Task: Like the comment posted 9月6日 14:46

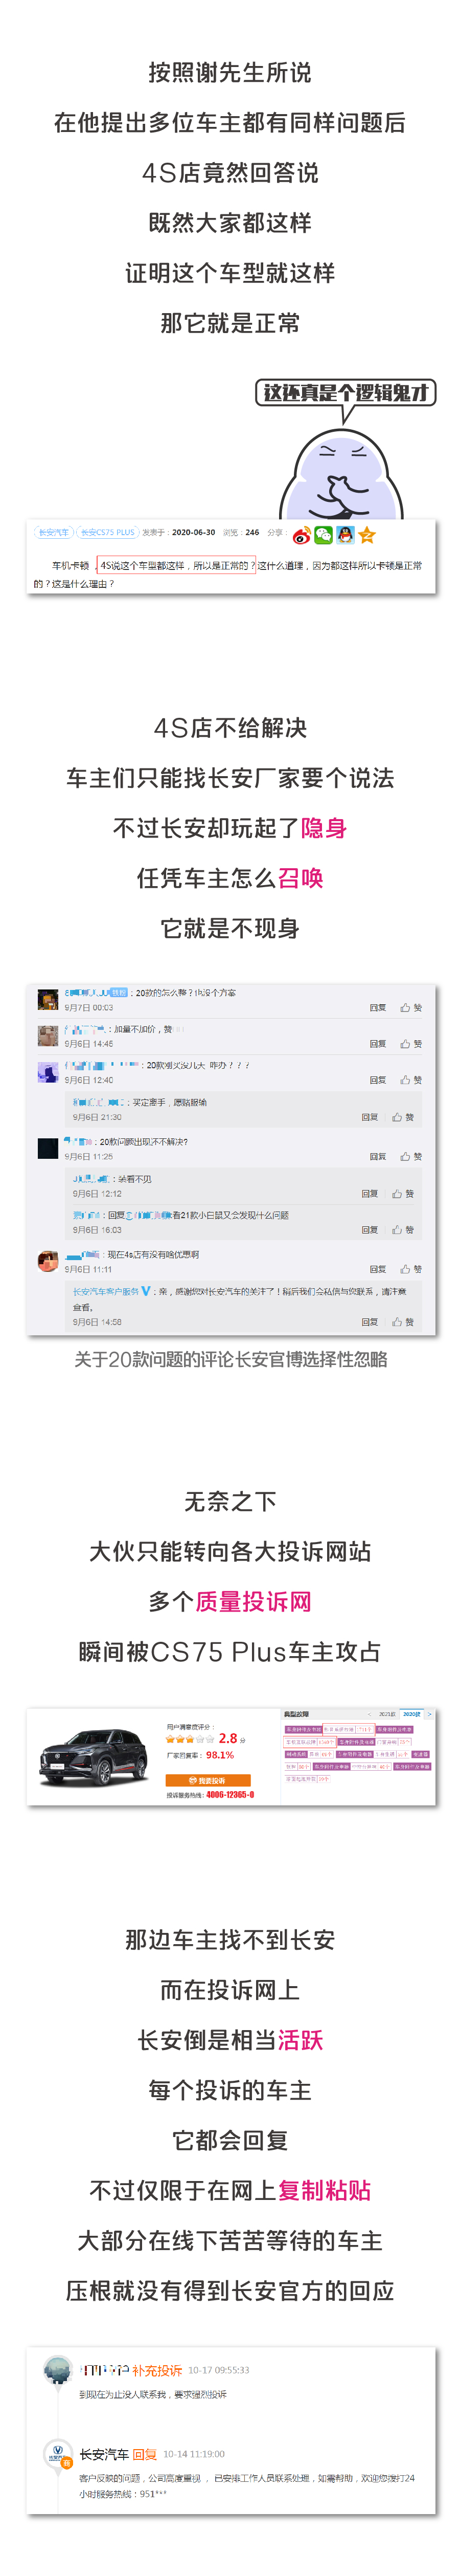Action: click(411, 1043)
